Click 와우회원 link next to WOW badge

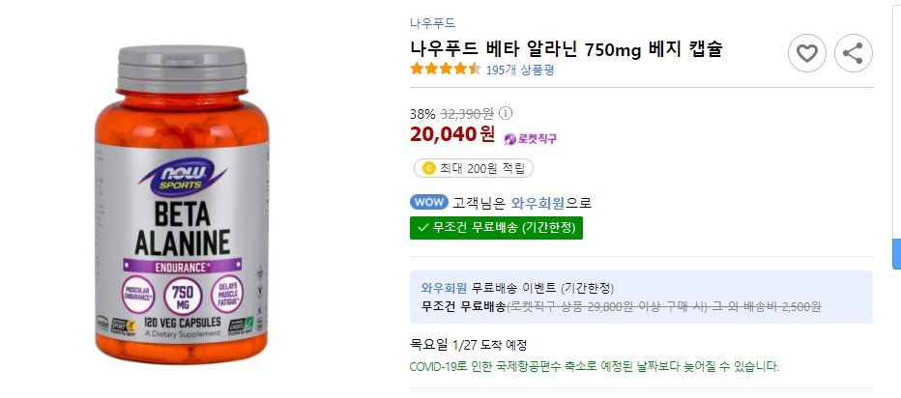pyautogui.click(x=538, y=203)
